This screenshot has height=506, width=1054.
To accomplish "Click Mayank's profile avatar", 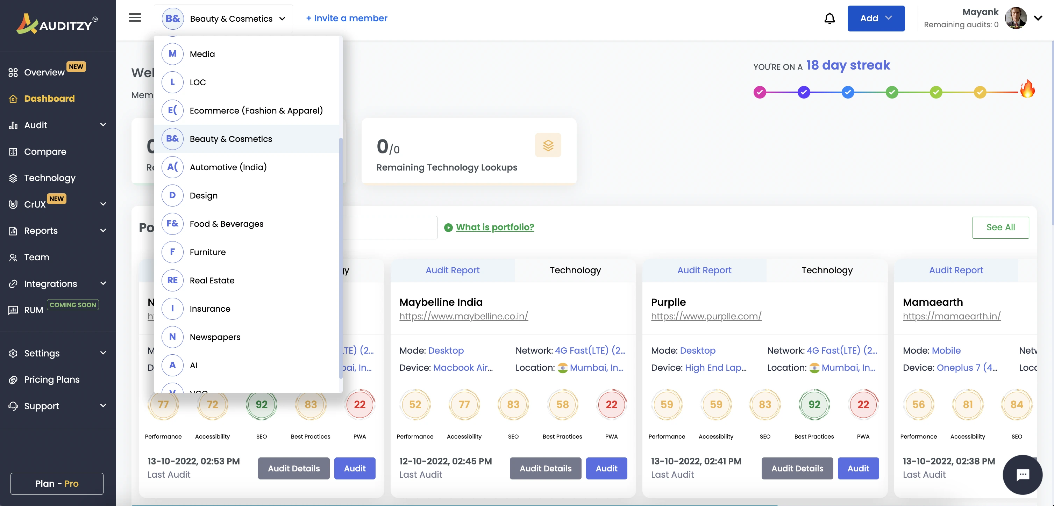I will point(1016,18).
